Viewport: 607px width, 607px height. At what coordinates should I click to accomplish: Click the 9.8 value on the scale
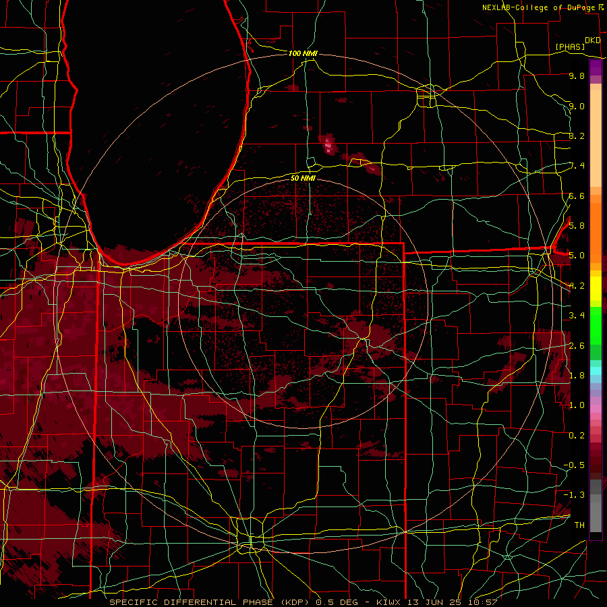click(577, 76)
